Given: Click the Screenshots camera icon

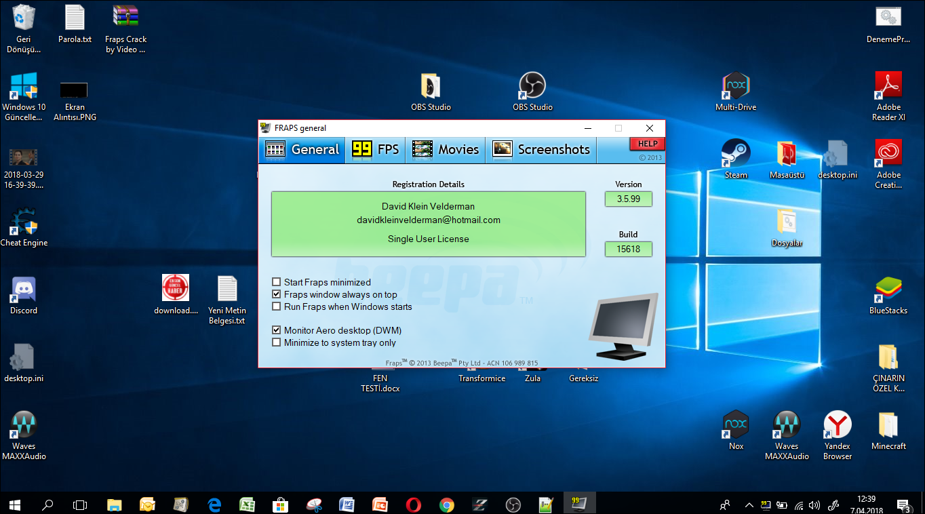Looking at the screenshot, I should [x=502, y=149].
